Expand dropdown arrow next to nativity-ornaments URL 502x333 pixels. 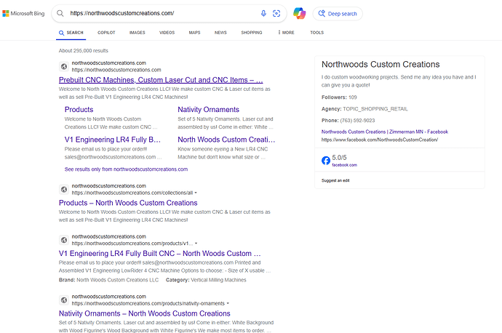(228, 304)
